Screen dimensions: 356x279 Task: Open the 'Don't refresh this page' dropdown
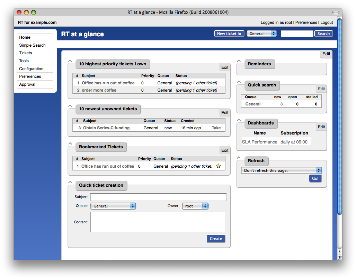coord(281,170)
